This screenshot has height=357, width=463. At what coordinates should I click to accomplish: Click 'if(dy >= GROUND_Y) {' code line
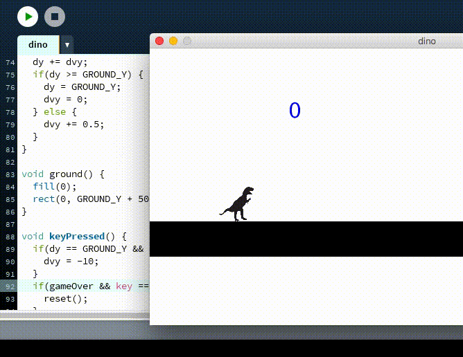pos(88,75)
